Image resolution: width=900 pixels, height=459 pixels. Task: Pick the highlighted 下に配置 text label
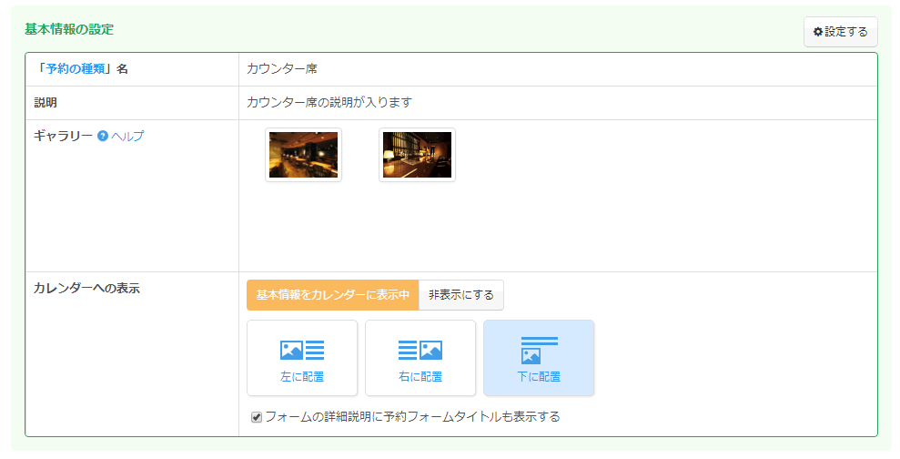539,377
